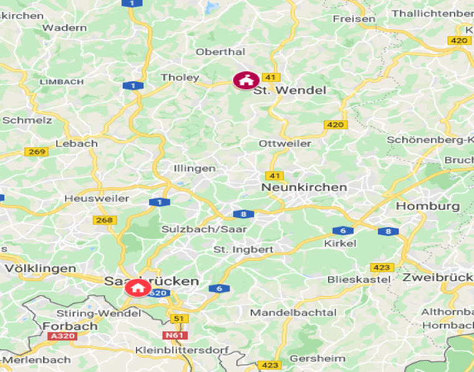The height and width of the screenshot is (372, 474).
Task: Click the red A320 road shield near Forbach
Action: click(x=62, y=336)
